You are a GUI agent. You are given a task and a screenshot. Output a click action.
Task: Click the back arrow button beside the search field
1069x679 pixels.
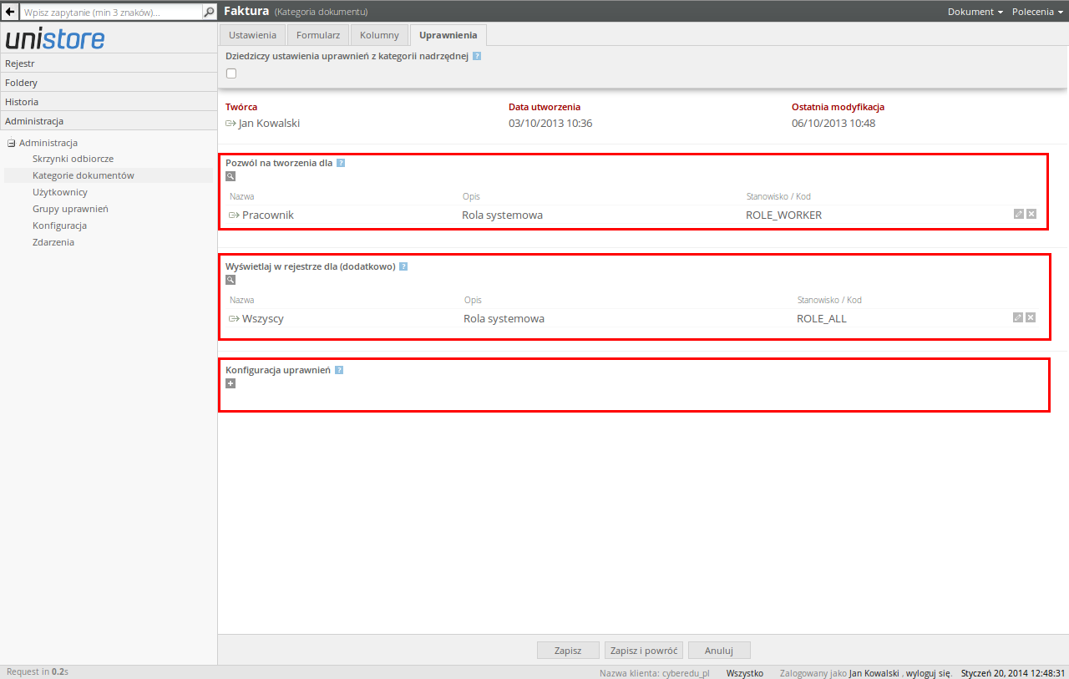coord(12,13)
